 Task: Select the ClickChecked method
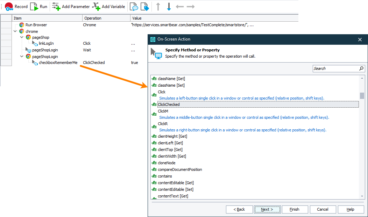tap(258, 104)
